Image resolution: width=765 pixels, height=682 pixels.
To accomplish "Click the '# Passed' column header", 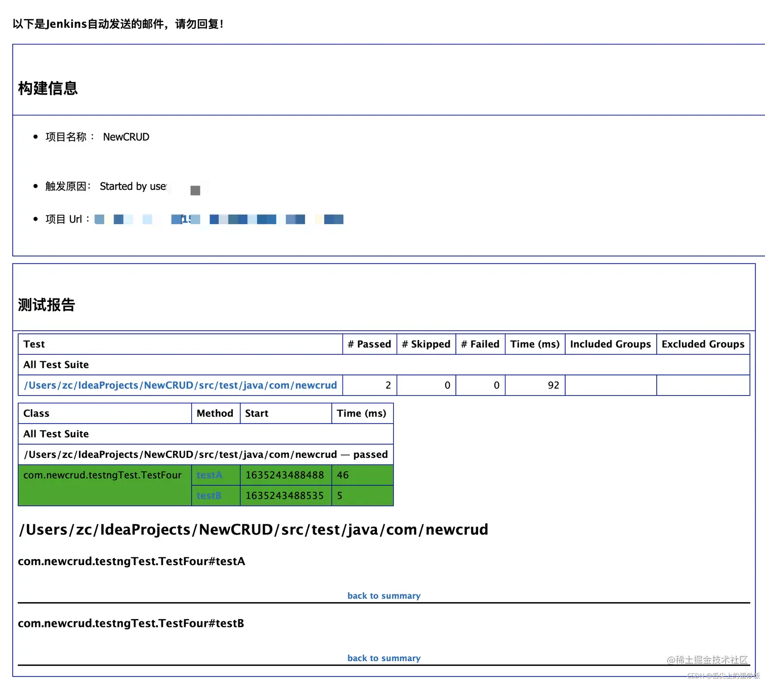I will point(369,344).
